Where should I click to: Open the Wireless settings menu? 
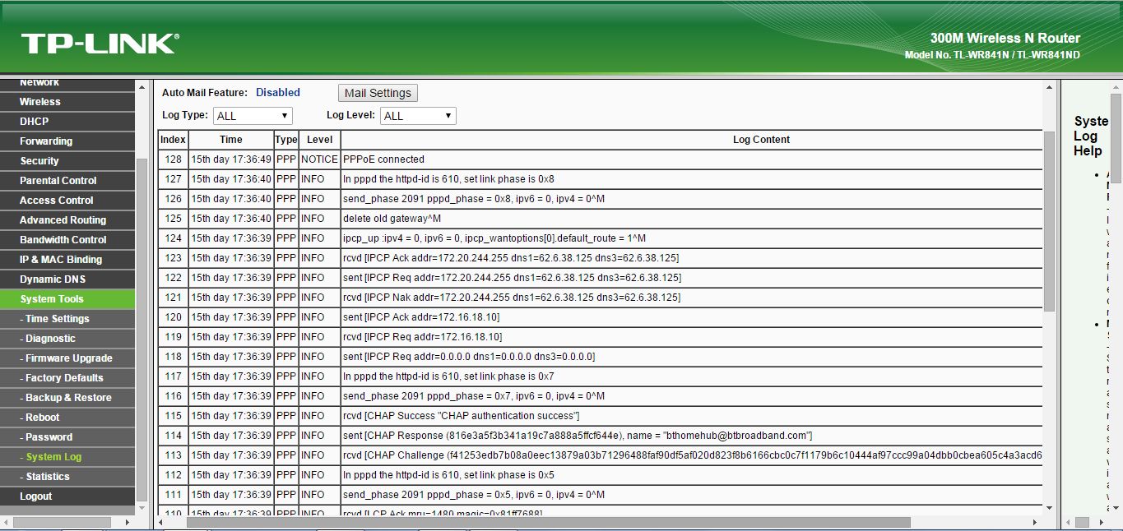pyautogui.click(x=38, y=101)
